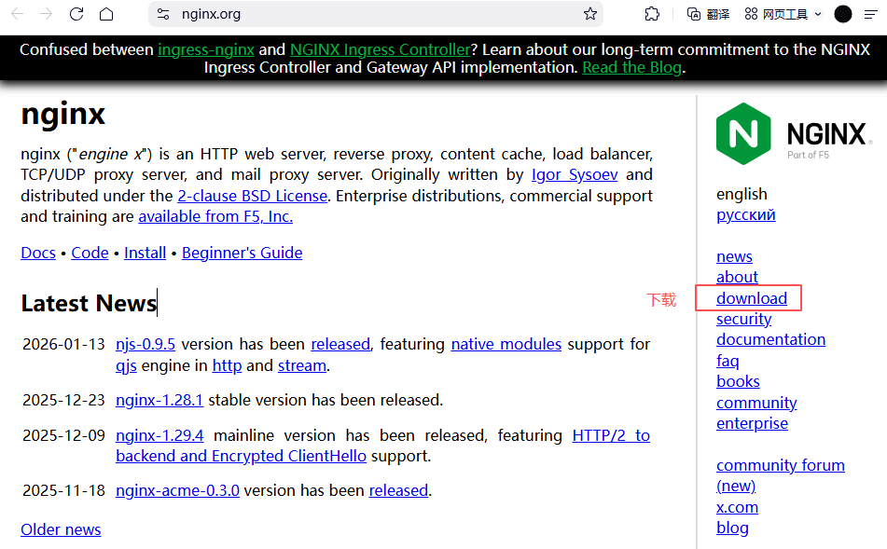The height and width of the screenshot is (549, 887).
Task: Click the english language label
Action: (x=741, y=194)
